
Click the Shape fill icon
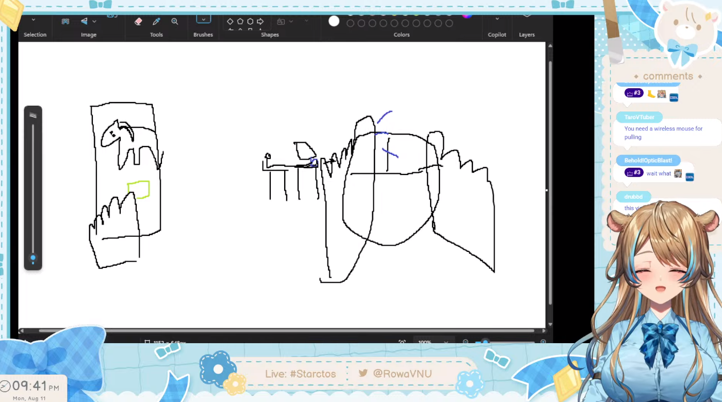tap(281, 22)
